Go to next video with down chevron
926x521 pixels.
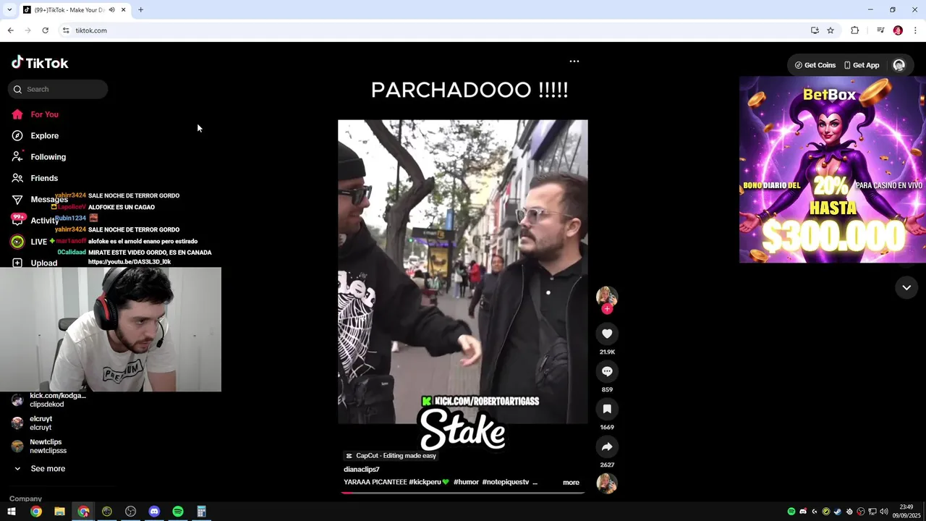906,287
